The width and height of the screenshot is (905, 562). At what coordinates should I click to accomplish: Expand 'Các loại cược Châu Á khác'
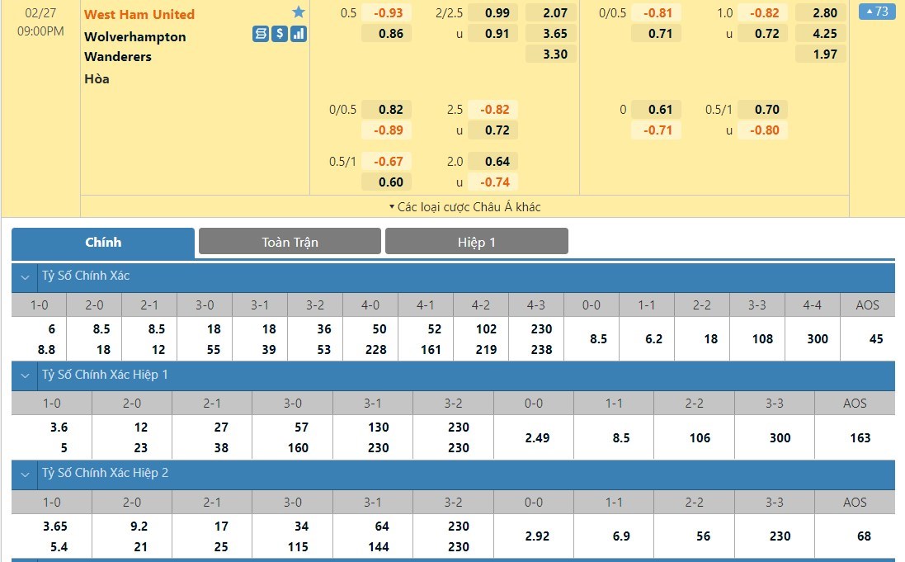[464, 207]
